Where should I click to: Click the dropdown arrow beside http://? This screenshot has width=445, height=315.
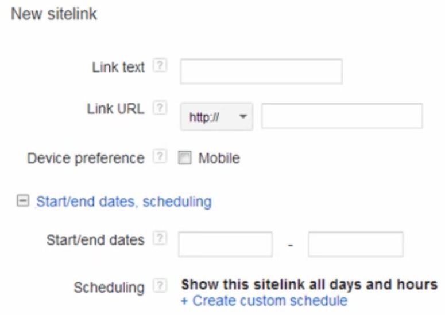click(243, 116)
